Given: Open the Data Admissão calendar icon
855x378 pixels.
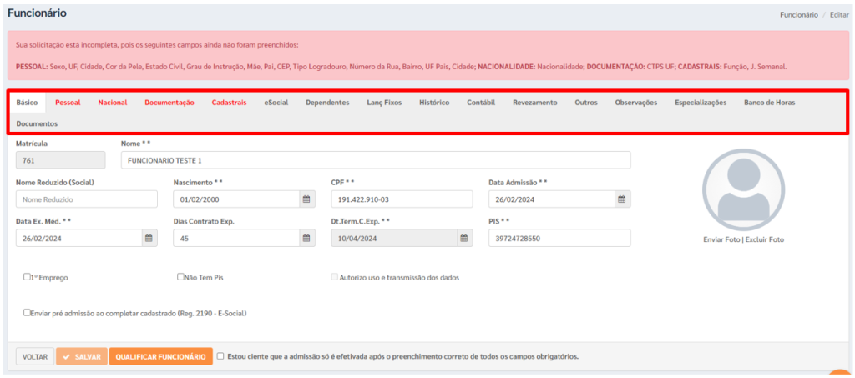Looking at the screenshot, I should pyautogui.click(x=621, y=199).
